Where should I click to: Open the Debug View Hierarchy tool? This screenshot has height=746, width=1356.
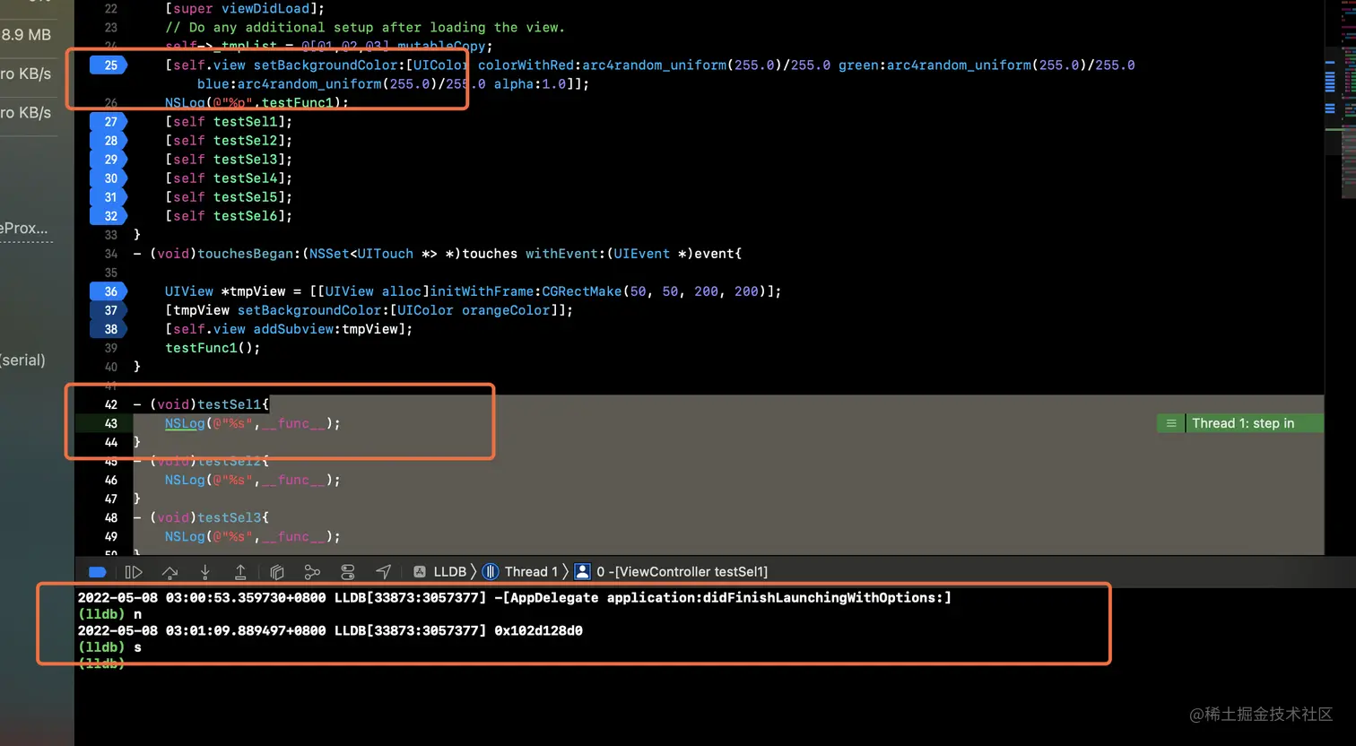(x=277, y=572)
